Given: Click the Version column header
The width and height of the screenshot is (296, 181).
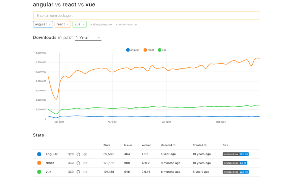Looking at the screenshot, I should pos(147,145).
